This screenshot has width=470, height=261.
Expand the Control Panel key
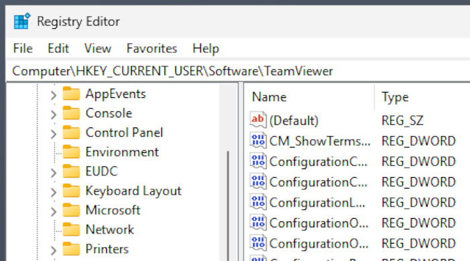pos(53,134)
